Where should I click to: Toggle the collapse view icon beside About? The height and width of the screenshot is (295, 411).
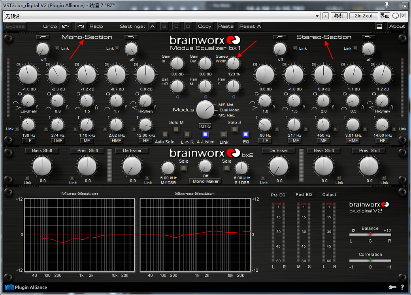[379, 26]
